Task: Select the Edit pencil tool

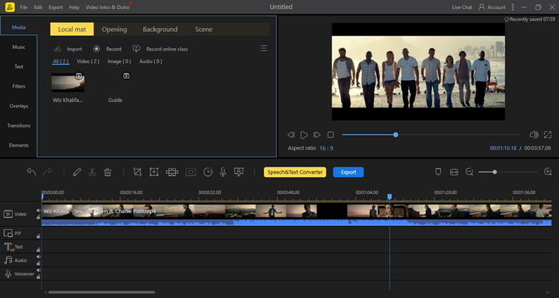Action: pos(77,172)
